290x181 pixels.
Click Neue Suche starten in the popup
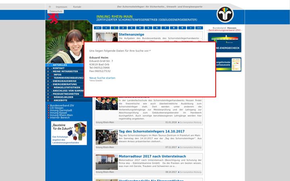pos(102,78)
